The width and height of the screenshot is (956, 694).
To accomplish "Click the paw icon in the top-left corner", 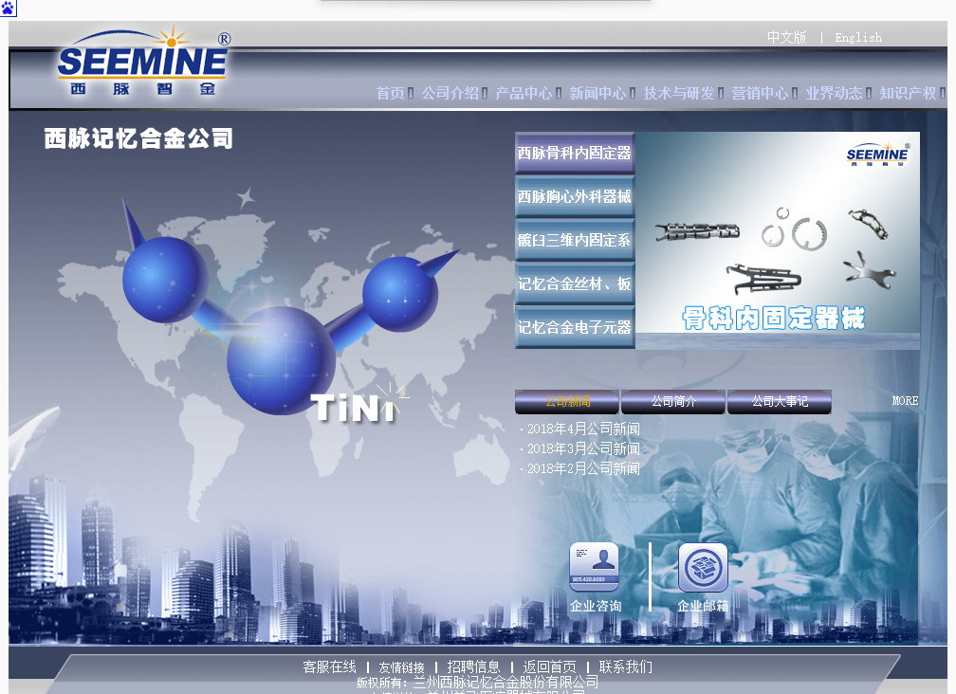I will (x=8, y=9).
